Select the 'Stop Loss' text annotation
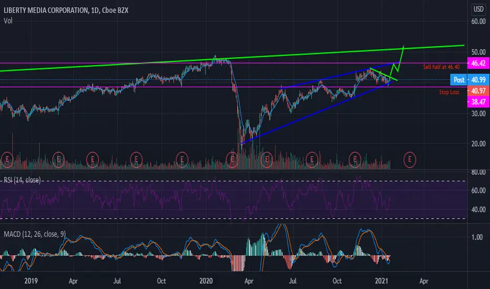This screenshot has width=490, height=289. (449, 92)
